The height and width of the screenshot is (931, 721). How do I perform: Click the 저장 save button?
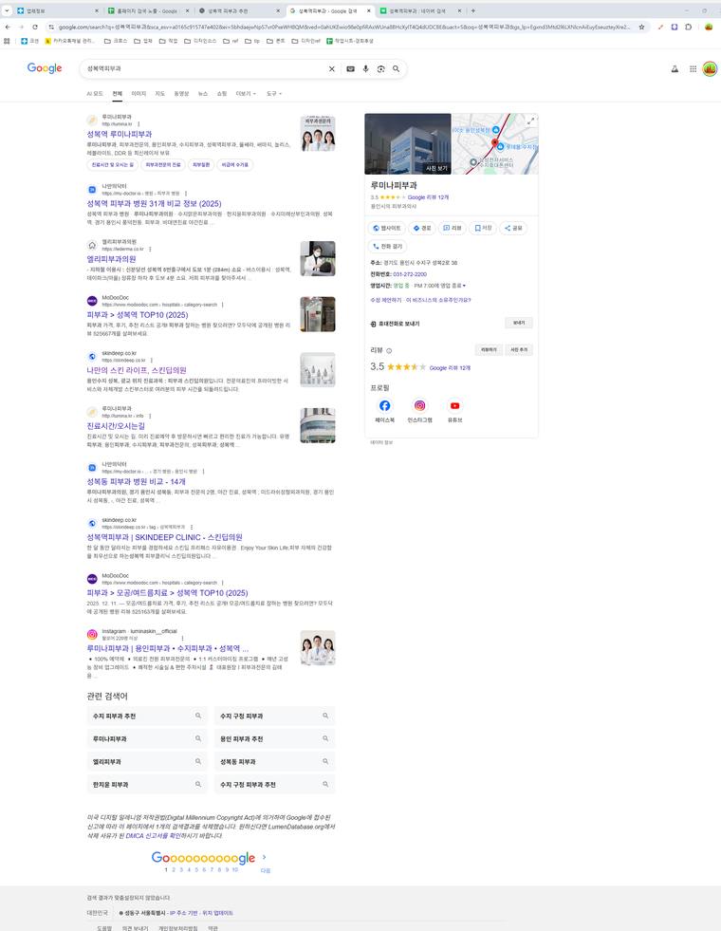tap(483, 228)
